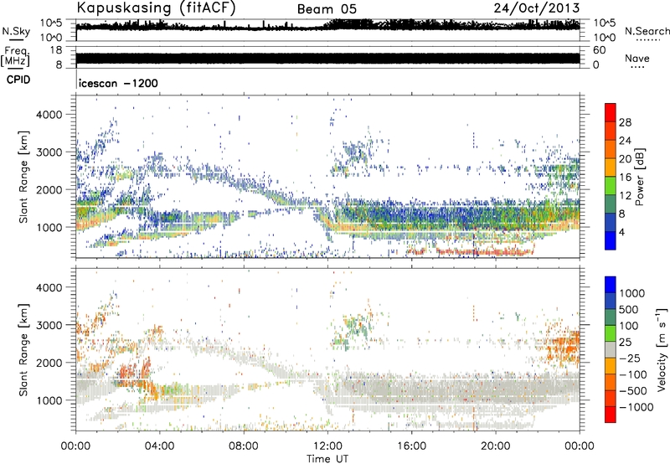
Task: Select the 'Beam 05' label
Action: coord(327,9)
